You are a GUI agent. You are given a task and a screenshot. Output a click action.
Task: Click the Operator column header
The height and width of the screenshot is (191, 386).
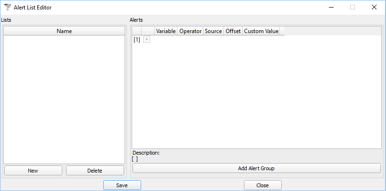coord(190,31)
